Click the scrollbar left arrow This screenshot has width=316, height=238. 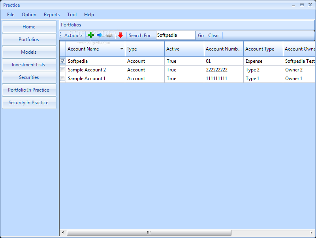coord(63,232)
